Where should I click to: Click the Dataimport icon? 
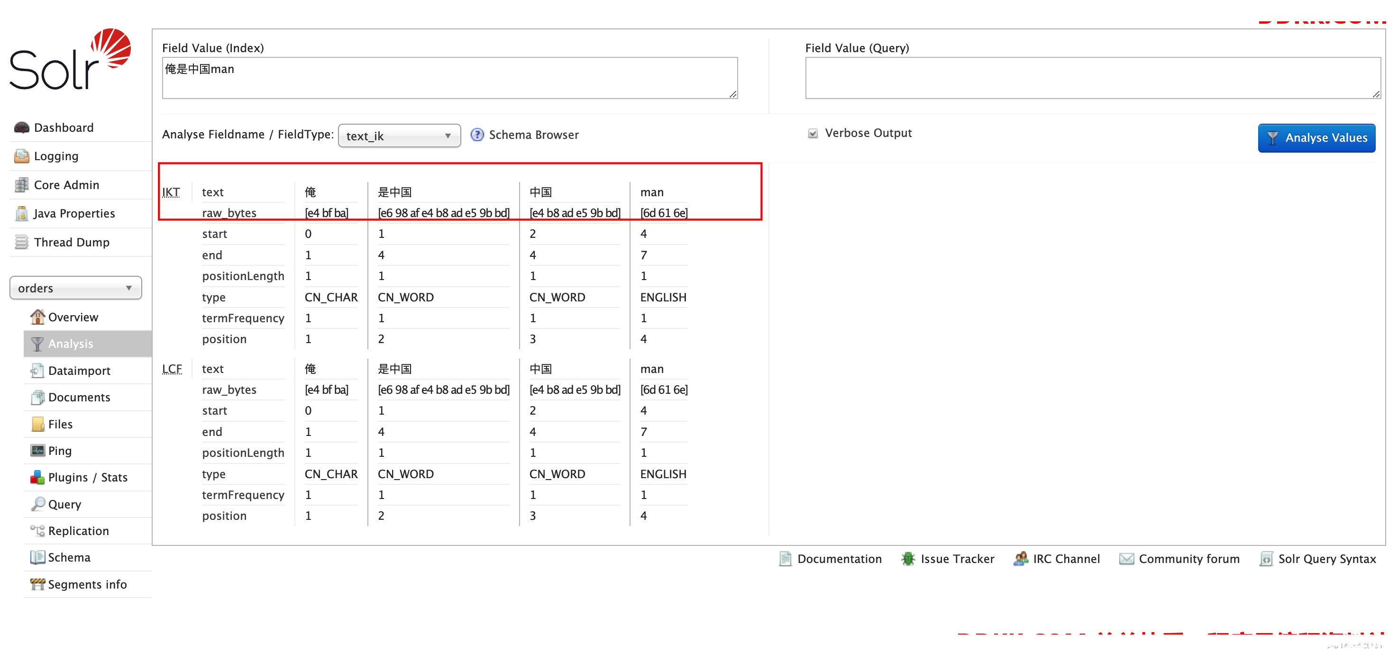37,371
